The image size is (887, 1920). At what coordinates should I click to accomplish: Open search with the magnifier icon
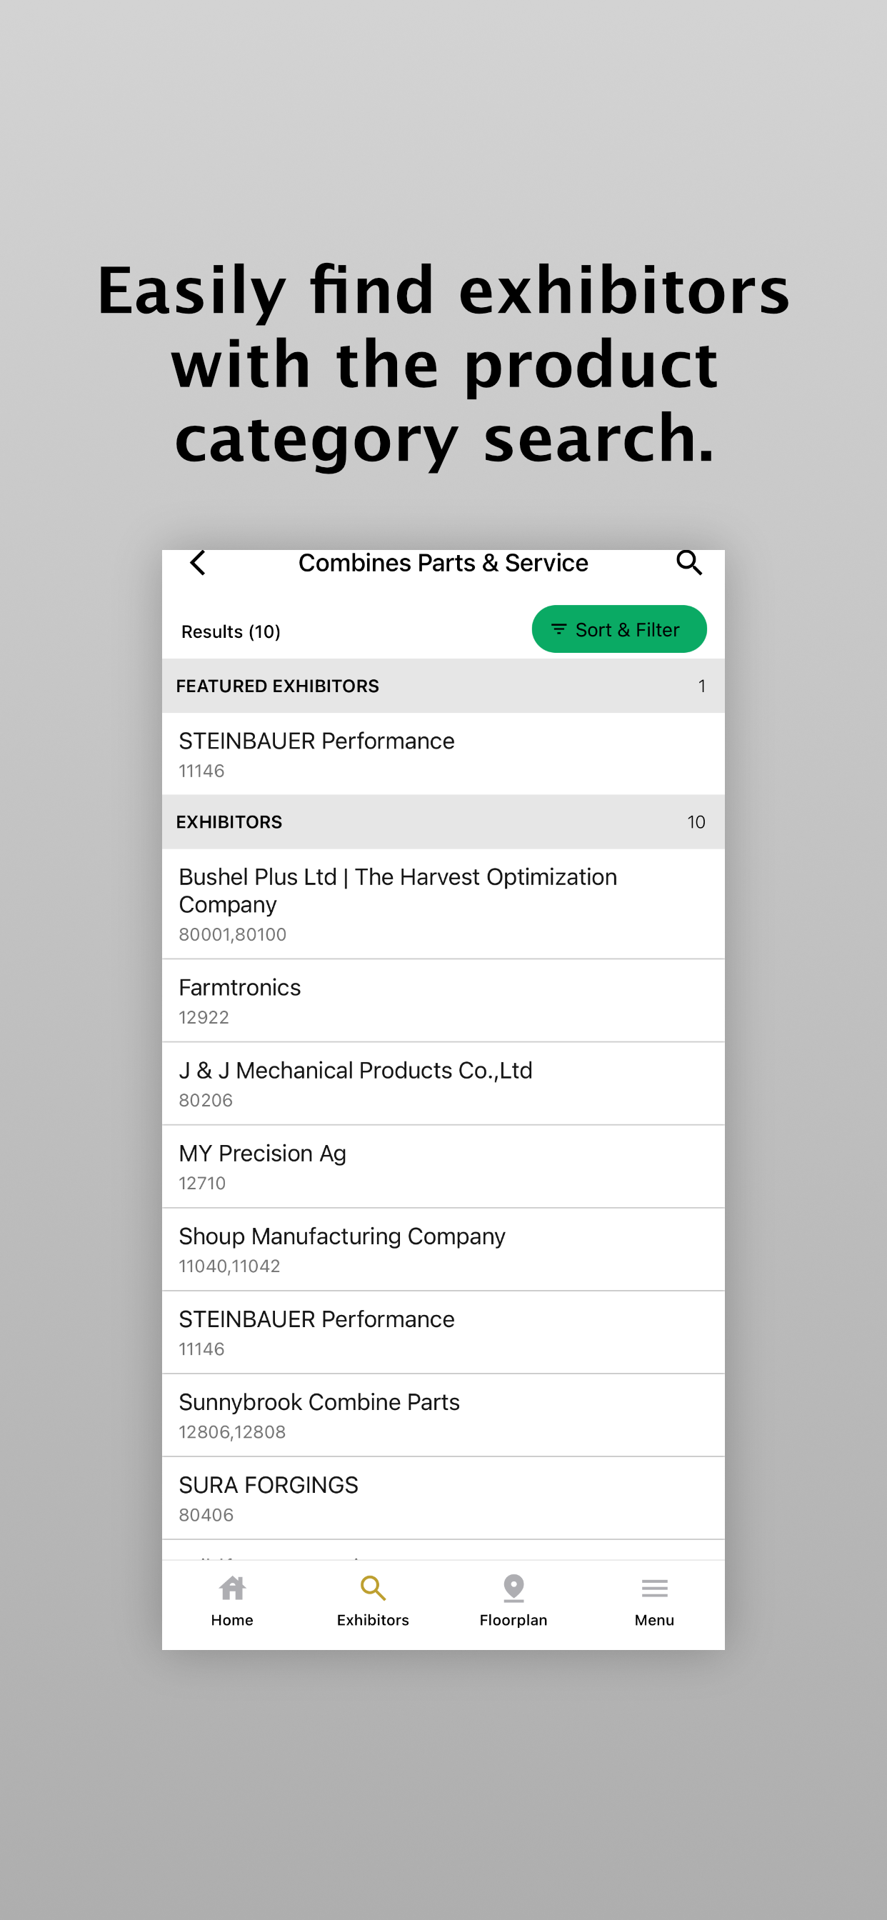[688, 564]
